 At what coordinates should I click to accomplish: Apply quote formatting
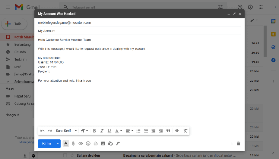pyautogui.click(x=168, y=131)
